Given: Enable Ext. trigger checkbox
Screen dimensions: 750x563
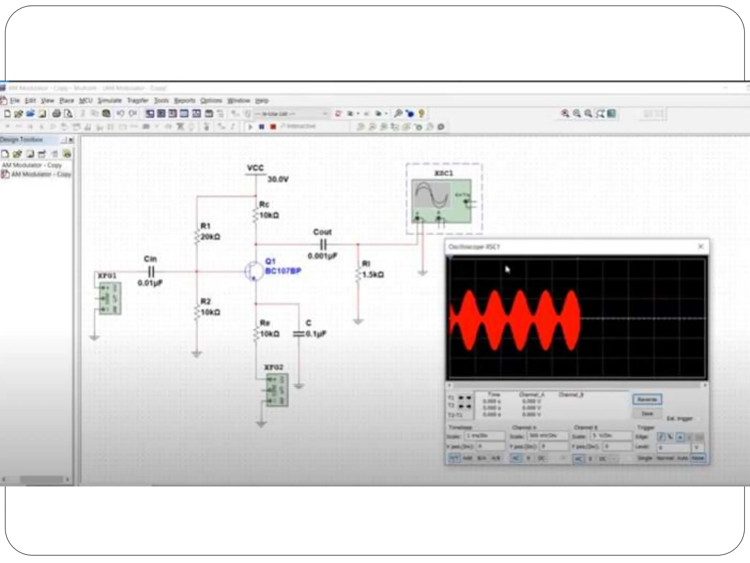Looking at the screenshot, I should 698,419.
